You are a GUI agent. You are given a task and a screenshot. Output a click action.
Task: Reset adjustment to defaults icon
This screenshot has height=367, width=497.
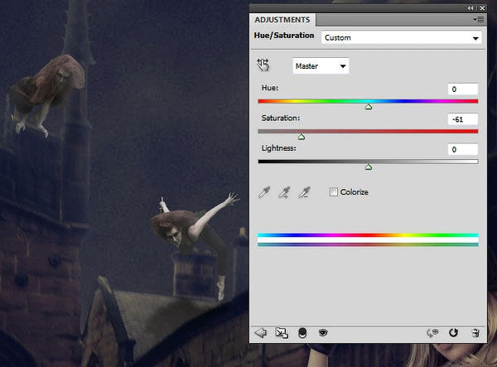[454, 333]
